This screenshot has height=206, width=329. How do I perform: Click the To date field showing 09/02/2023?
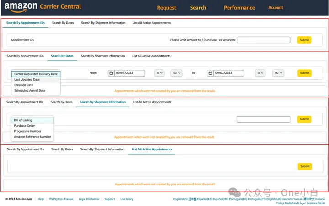click(229, 73)
